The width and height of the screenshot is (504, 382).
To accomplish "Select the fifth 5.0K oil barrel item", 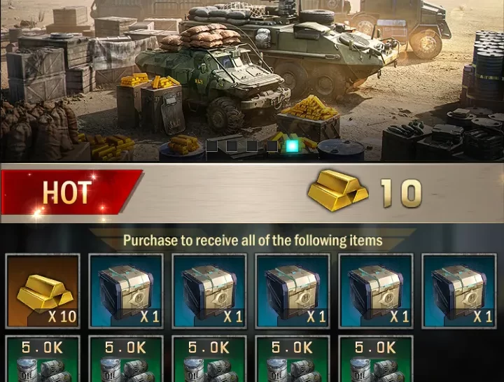I will click(375, 359).
